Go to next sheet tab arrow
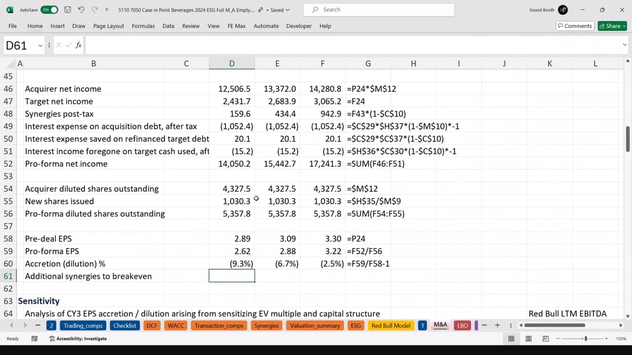Image resolution: width=632 pixels, height=355 pixels. pos(25,326)
